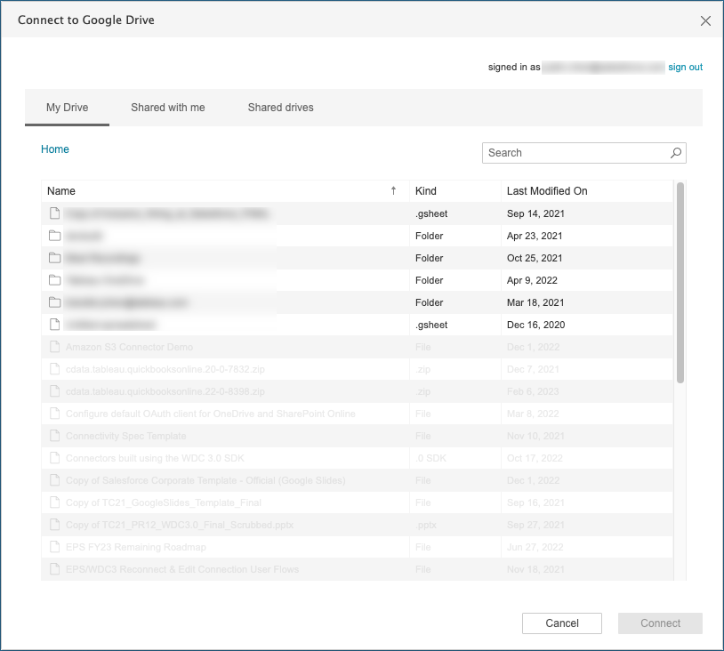Click the Apr 9, 2022 date cell
Image resolution: width=724 pixels, height=651 pixels.
pyautogui.click(x=532, y=280)
